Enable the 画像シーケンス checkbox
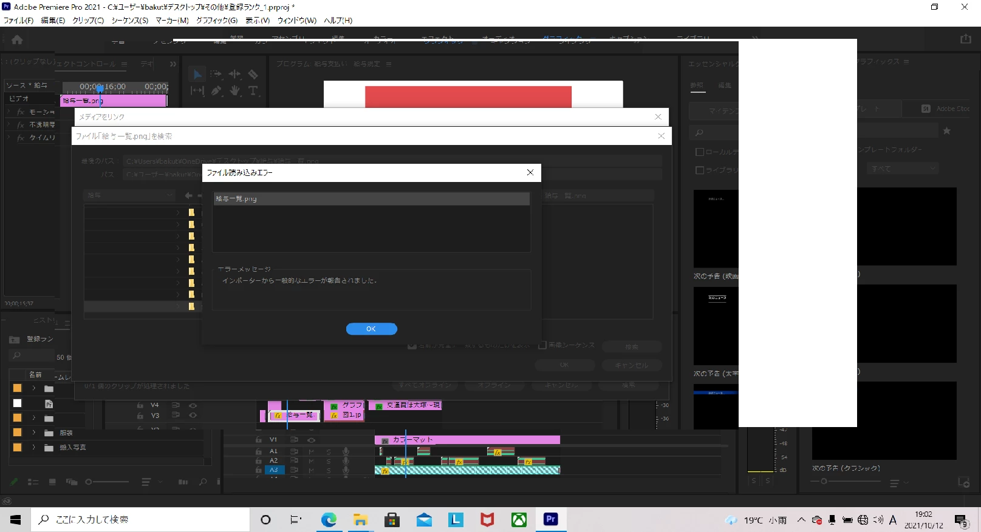Image resolution: width=981 pixels, height=532 pixels. pyautogui.click(x=542, y=345)
